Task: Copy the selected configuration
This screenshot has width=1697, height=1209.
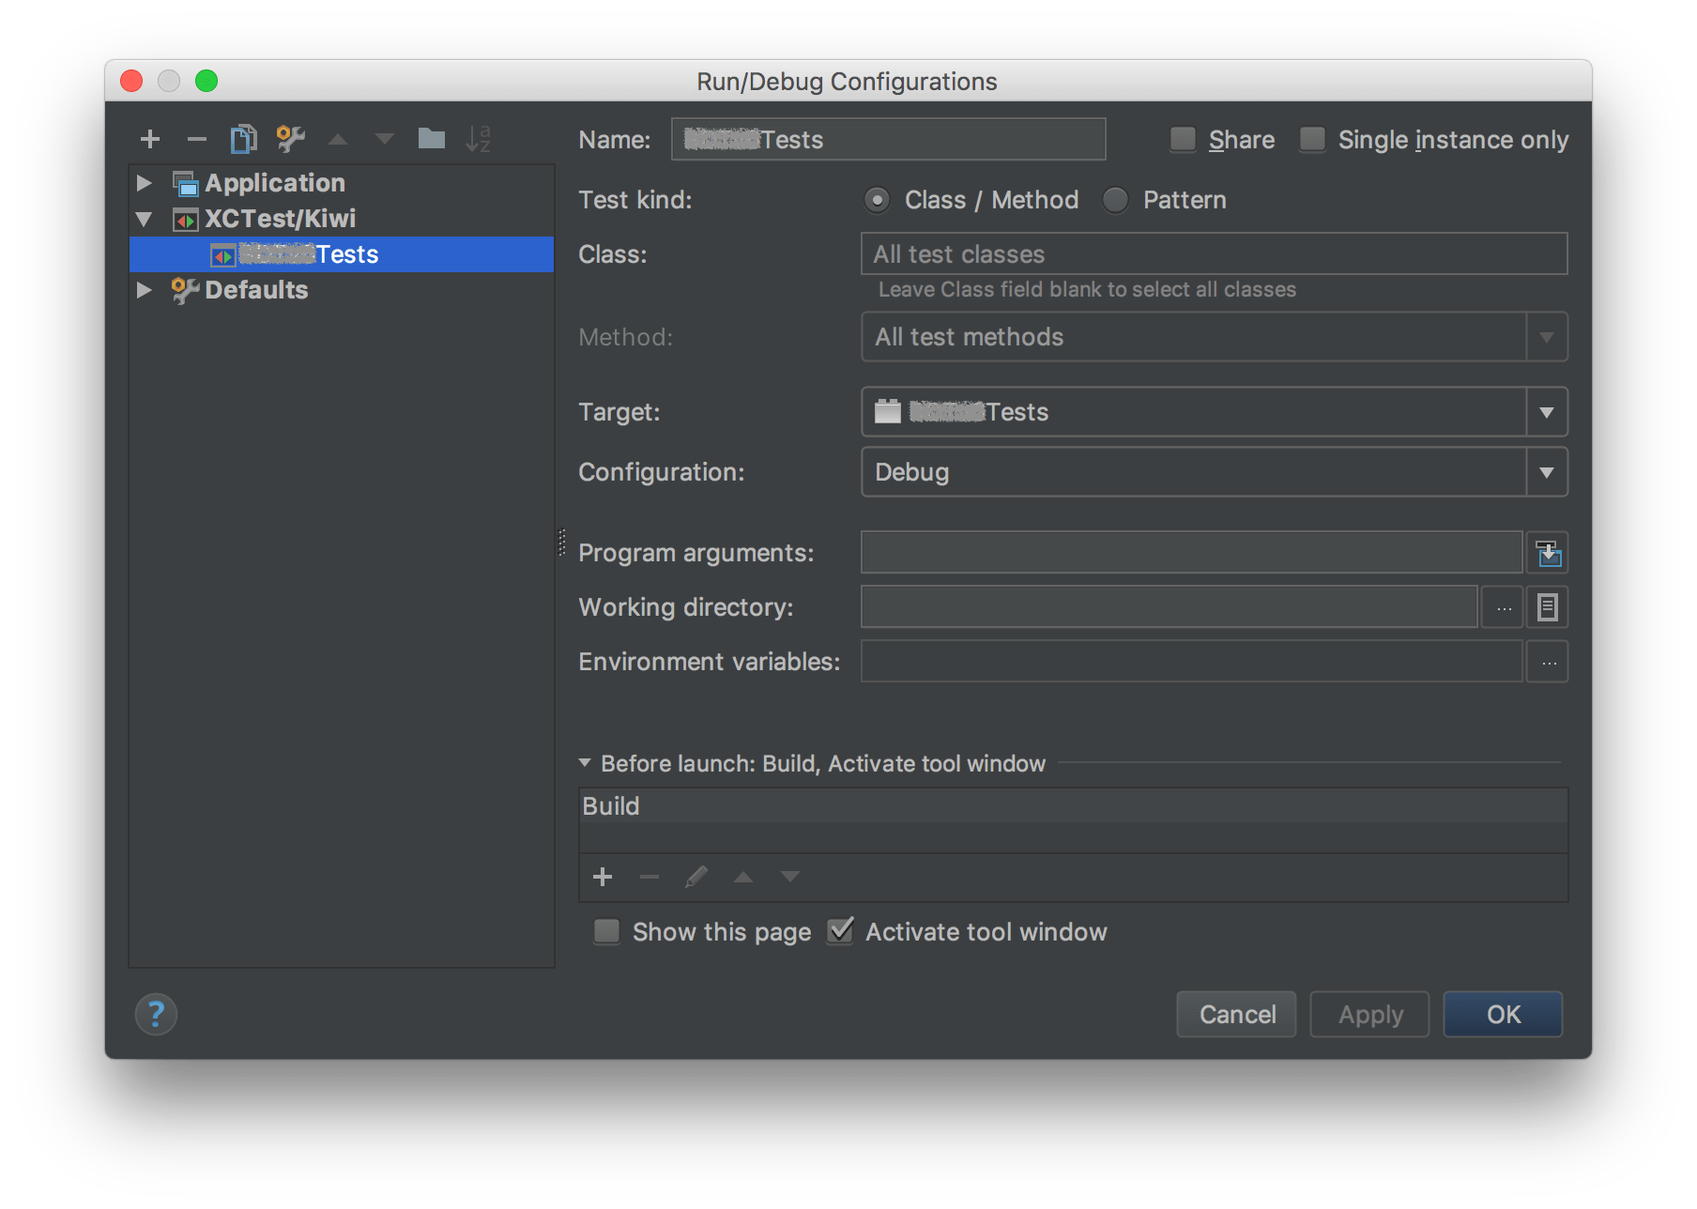Action: [244, 138]
